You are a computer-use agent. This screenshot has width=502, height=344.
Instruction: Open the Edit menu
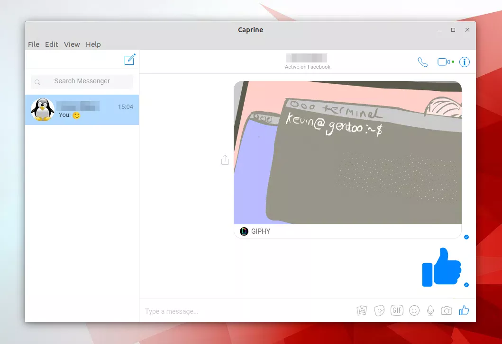pos(52,44)
